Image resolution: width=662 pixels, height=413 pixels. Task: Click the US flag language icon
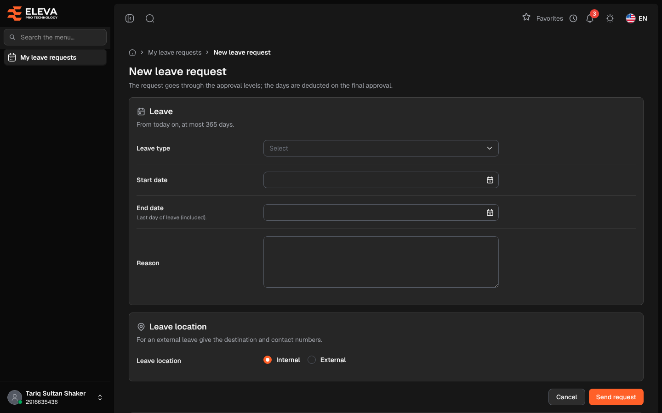click(x=631, y=18)
